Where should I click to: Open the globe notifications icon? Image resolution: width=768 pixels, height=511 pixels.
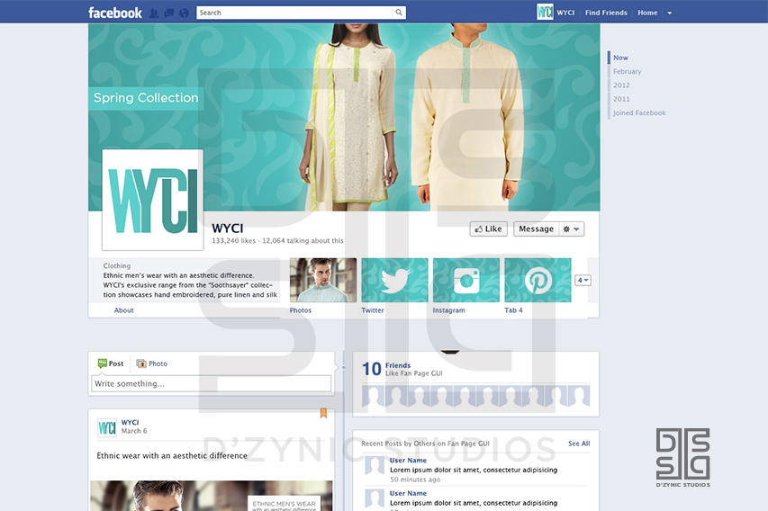tap(184, 13)
